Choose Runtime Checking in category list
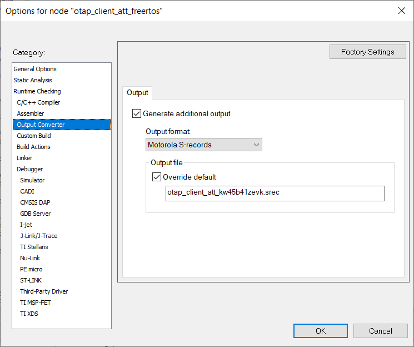Viewport: 414px width, 347px height. pos(37,91)
